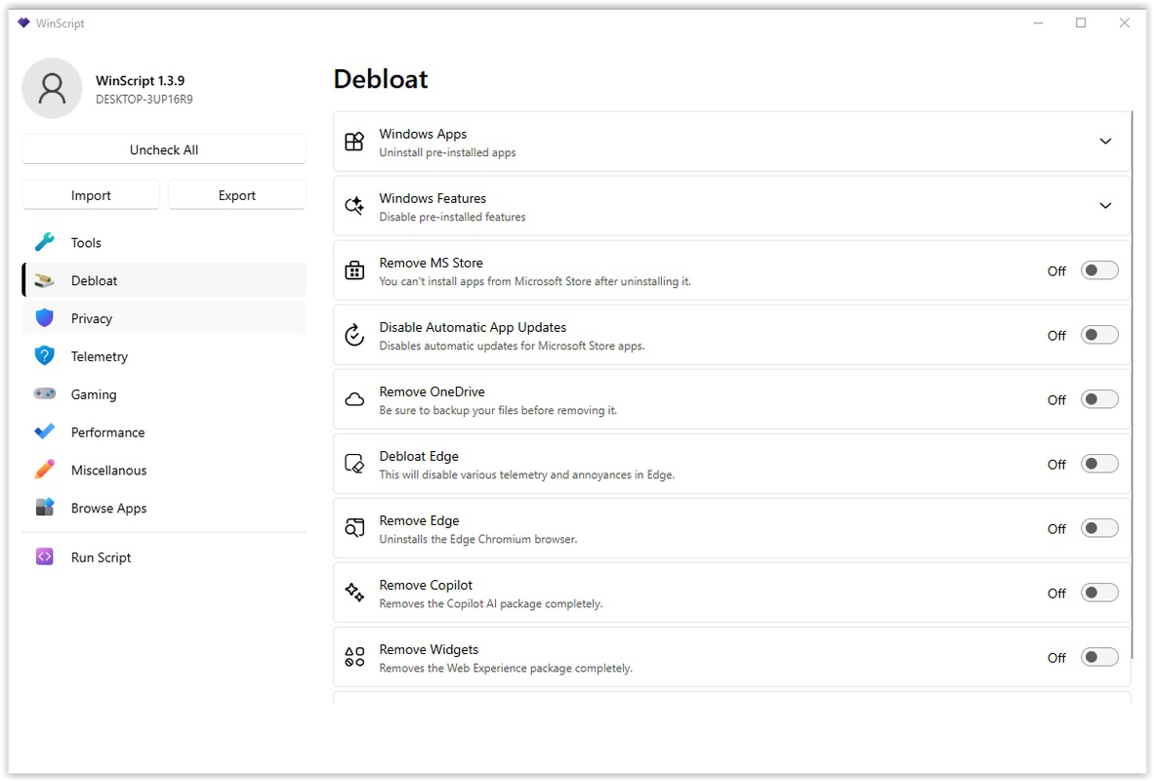Screen dimensions: 1154x781
Task: Click the Remove Edge icon
Action: (x=354, y=528)
